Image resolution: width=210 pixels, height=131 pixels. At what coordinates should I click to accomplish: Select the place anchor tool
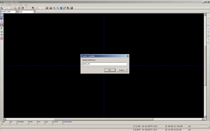[208, 36]
